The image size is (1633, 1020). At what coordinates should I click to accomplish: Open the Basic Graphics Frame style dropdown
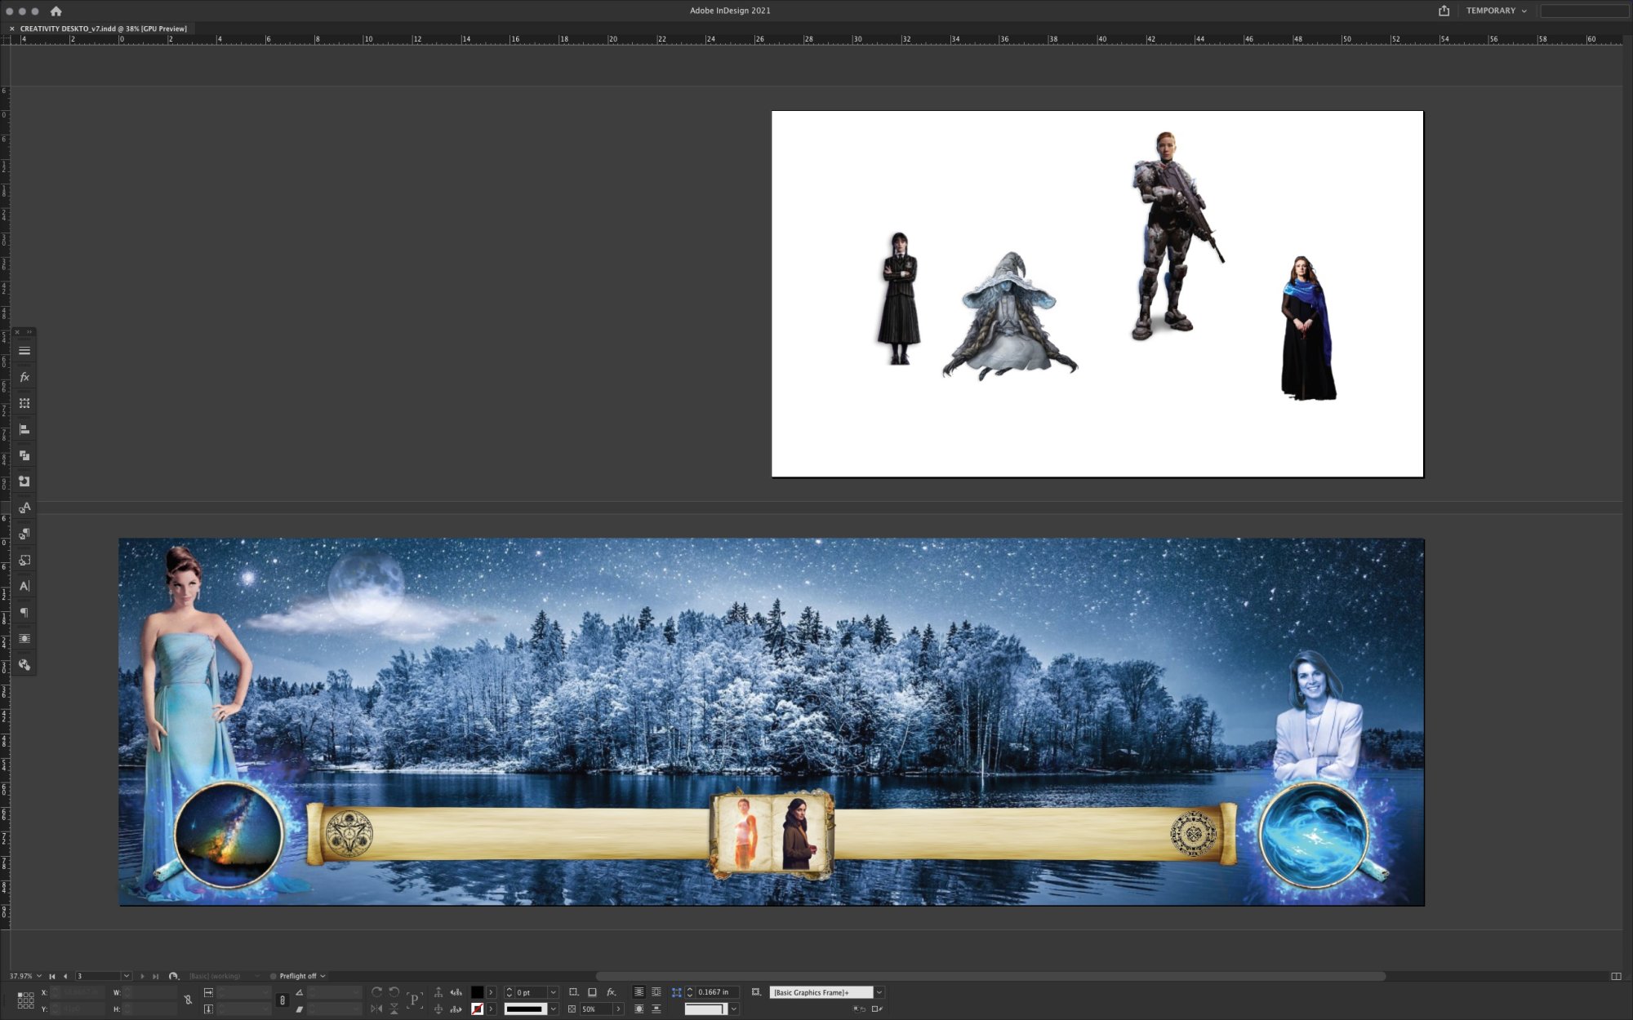[879, 992]
